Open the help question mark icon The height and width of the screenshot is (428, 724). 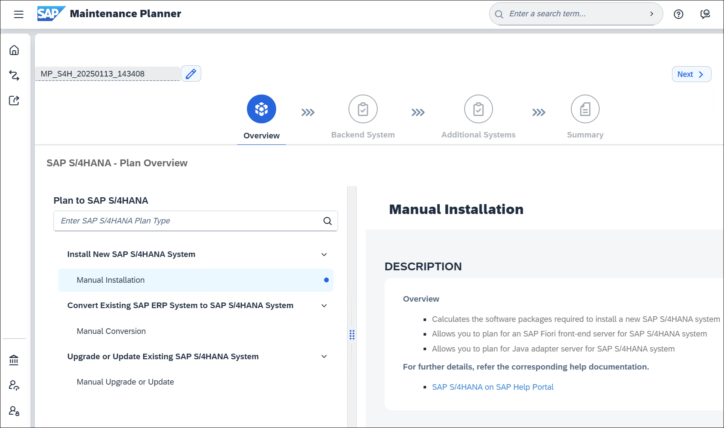(678, 14)
